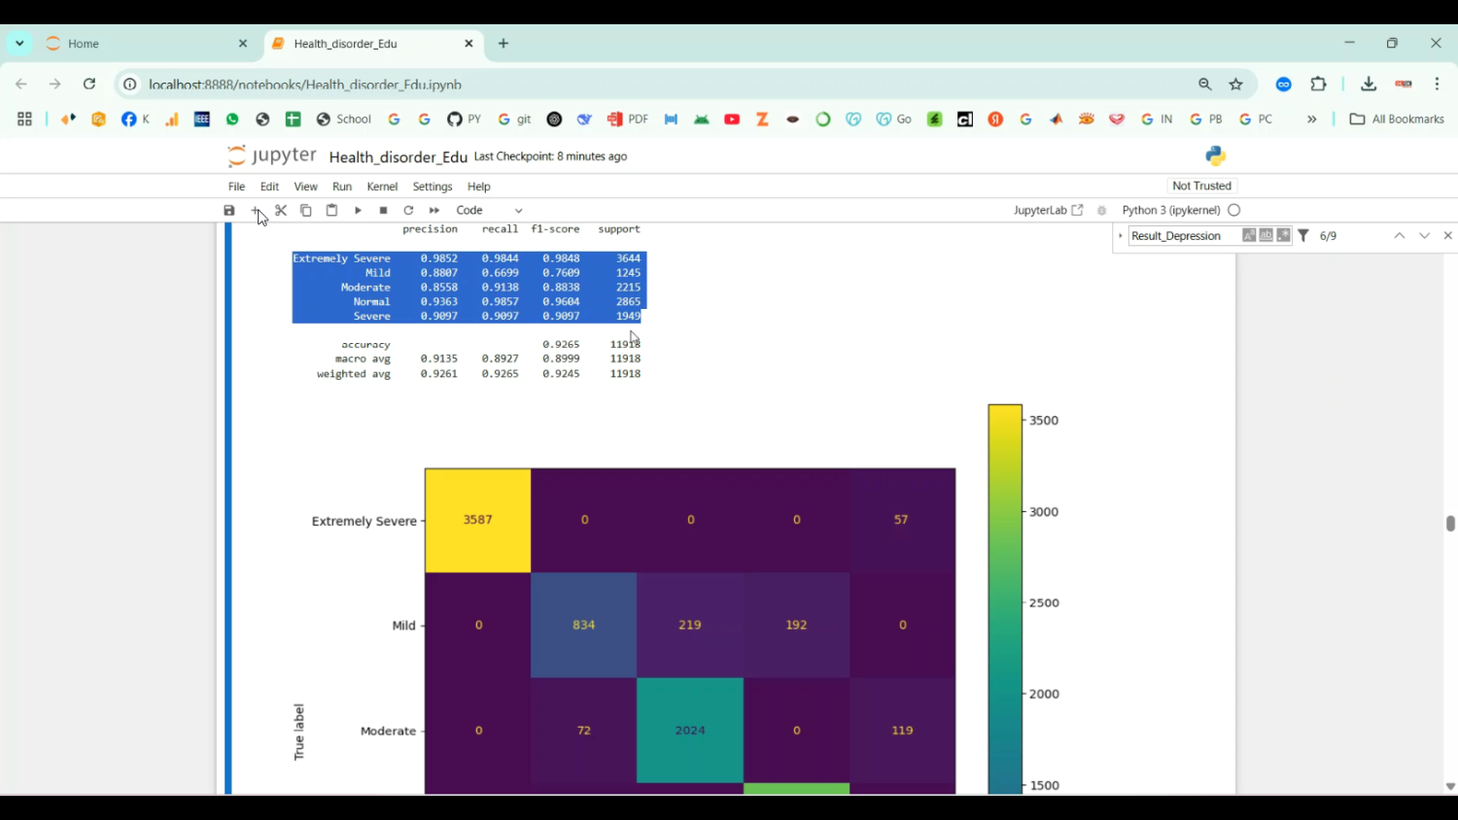1458x820 pixels.
Task: Run the current cell
Action: coord(358,211)
